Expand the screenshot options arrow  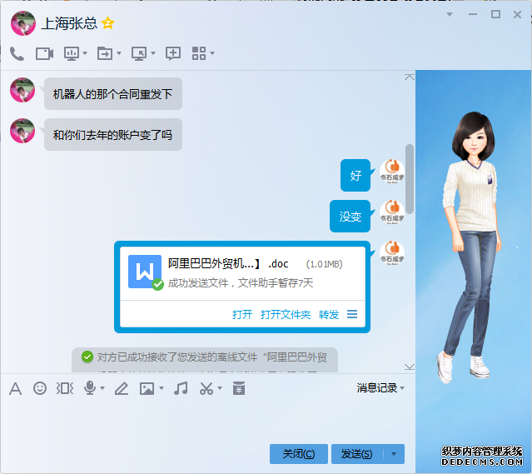click(220, 387)
